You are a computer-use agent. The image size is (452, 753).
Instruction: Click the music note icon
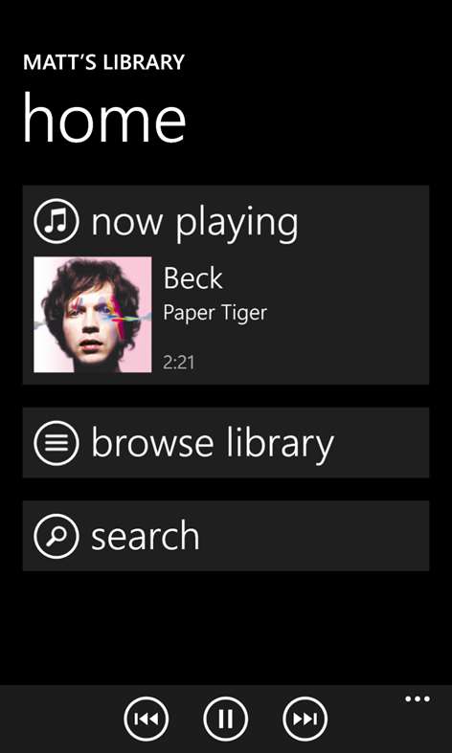coord(56,222)
